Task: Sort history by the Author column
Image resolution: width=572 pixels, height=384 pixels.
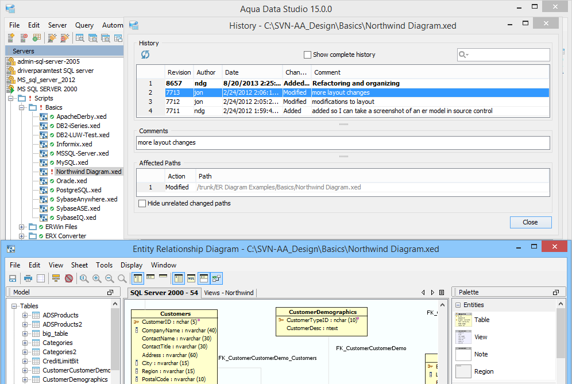Action: pyautogui.click(x=208, y=72)
